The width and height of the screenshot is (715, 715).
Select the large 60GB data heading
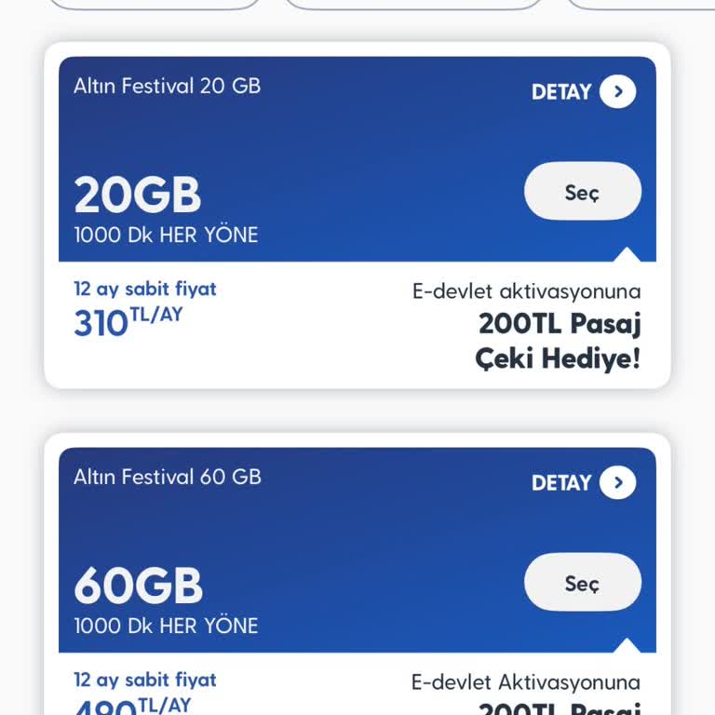[x=138, y=587]
